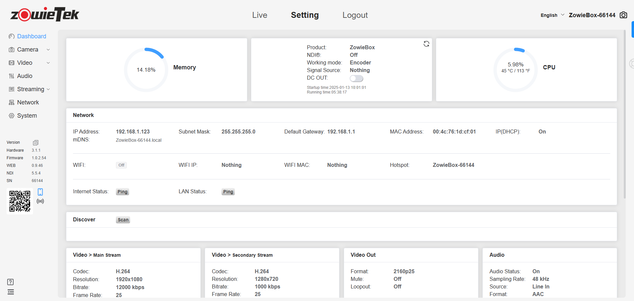Click the copy version info icon
The height and width of the screenshot is (301, 634).
click(36, 143)
